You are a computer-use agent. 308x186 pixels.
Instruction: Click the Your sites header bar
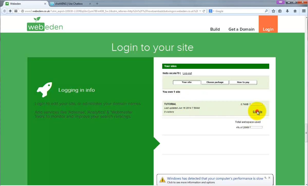(216, 66)
